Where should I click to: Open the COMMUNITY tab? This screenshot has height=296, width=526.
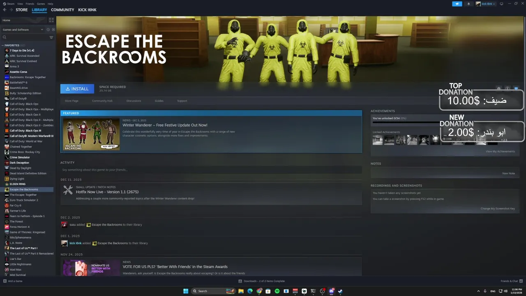click(62, 10)
